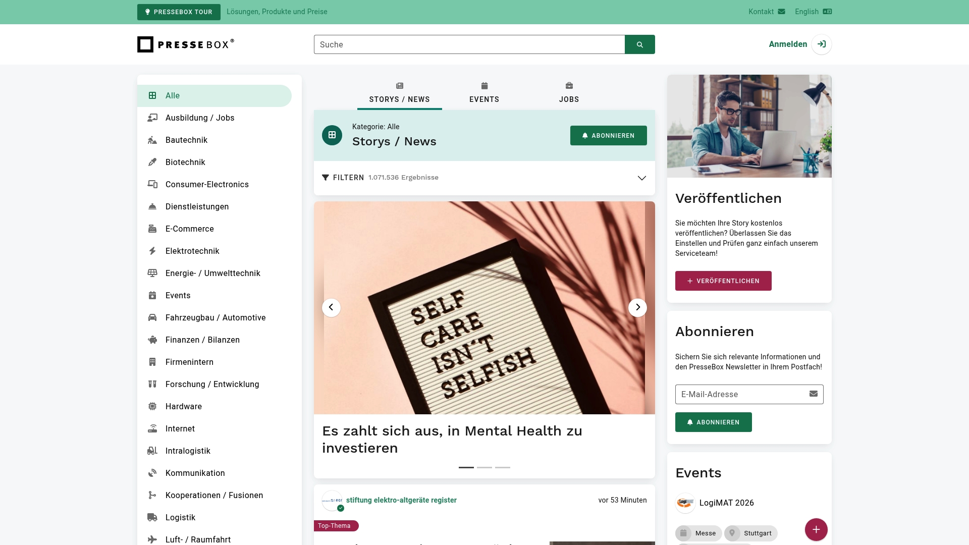Click the search magnifier icon
Image resolution: width=969 pixels, height=545 pixels.
point(639,44)
